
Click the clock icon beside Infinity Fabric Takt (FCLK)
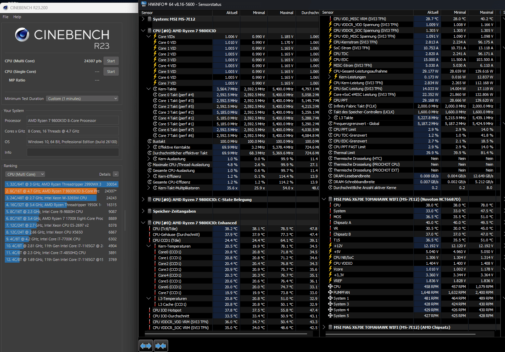point(330,106)
